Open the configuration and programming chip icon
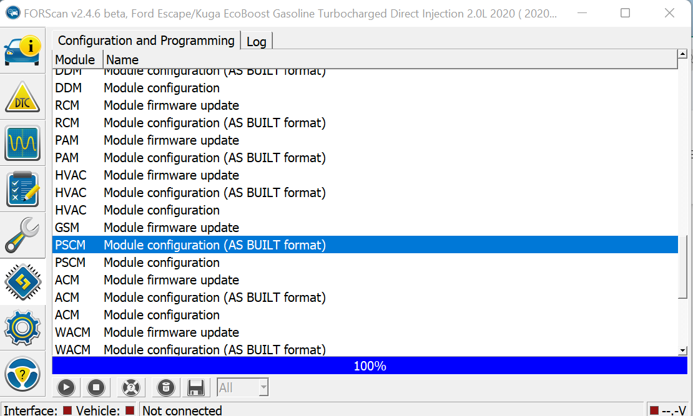 coord(23,282)
